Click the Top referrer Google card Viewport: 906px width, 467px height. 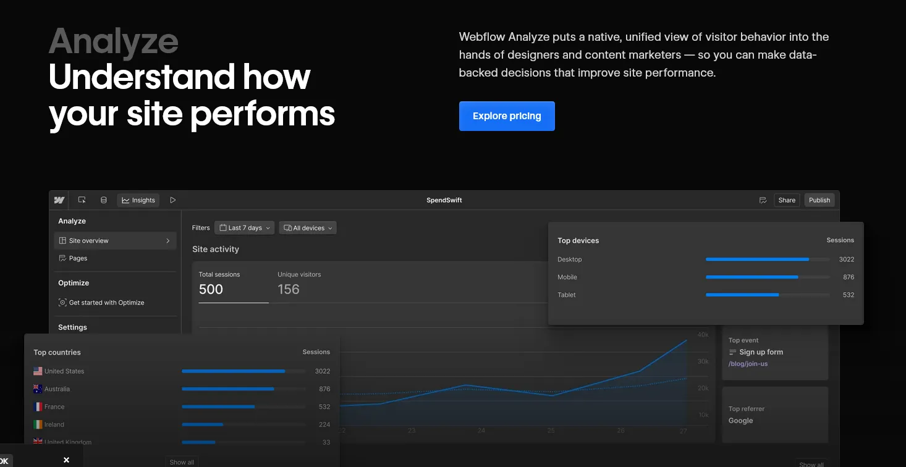775,415
